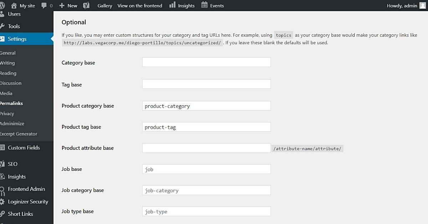428x224 pixels.
Task: Click the Insights bar chart icon
Action: [x=173, y=5]
